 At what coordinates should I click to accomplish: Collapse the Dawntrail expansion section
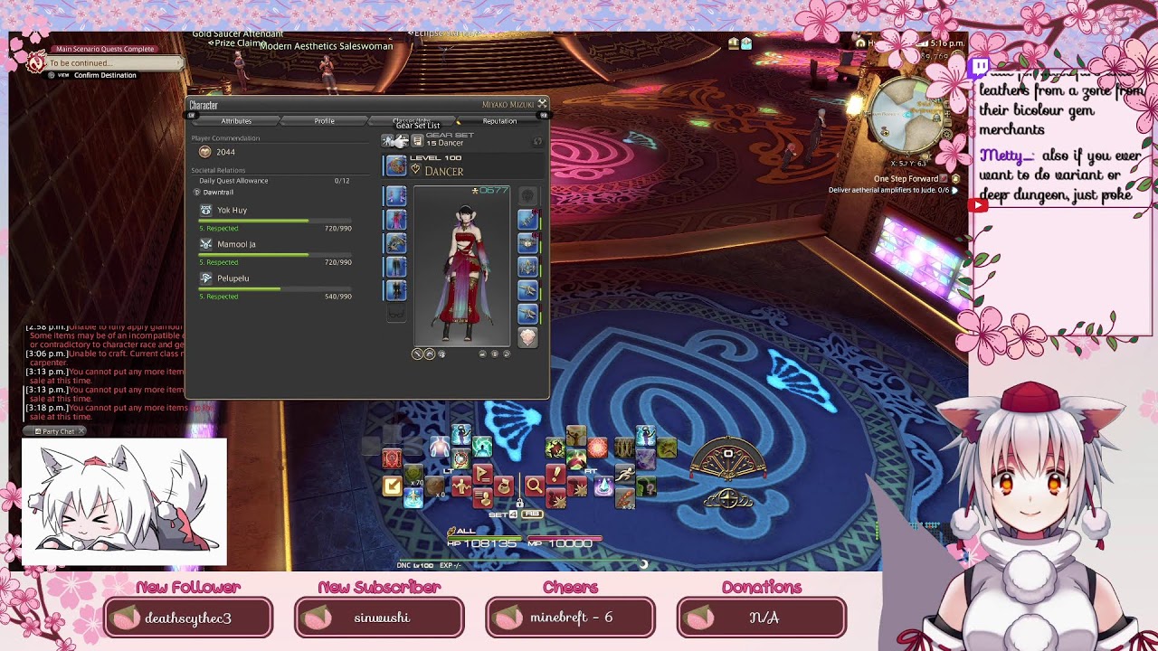pyautogui.click(x=196, y=193)
